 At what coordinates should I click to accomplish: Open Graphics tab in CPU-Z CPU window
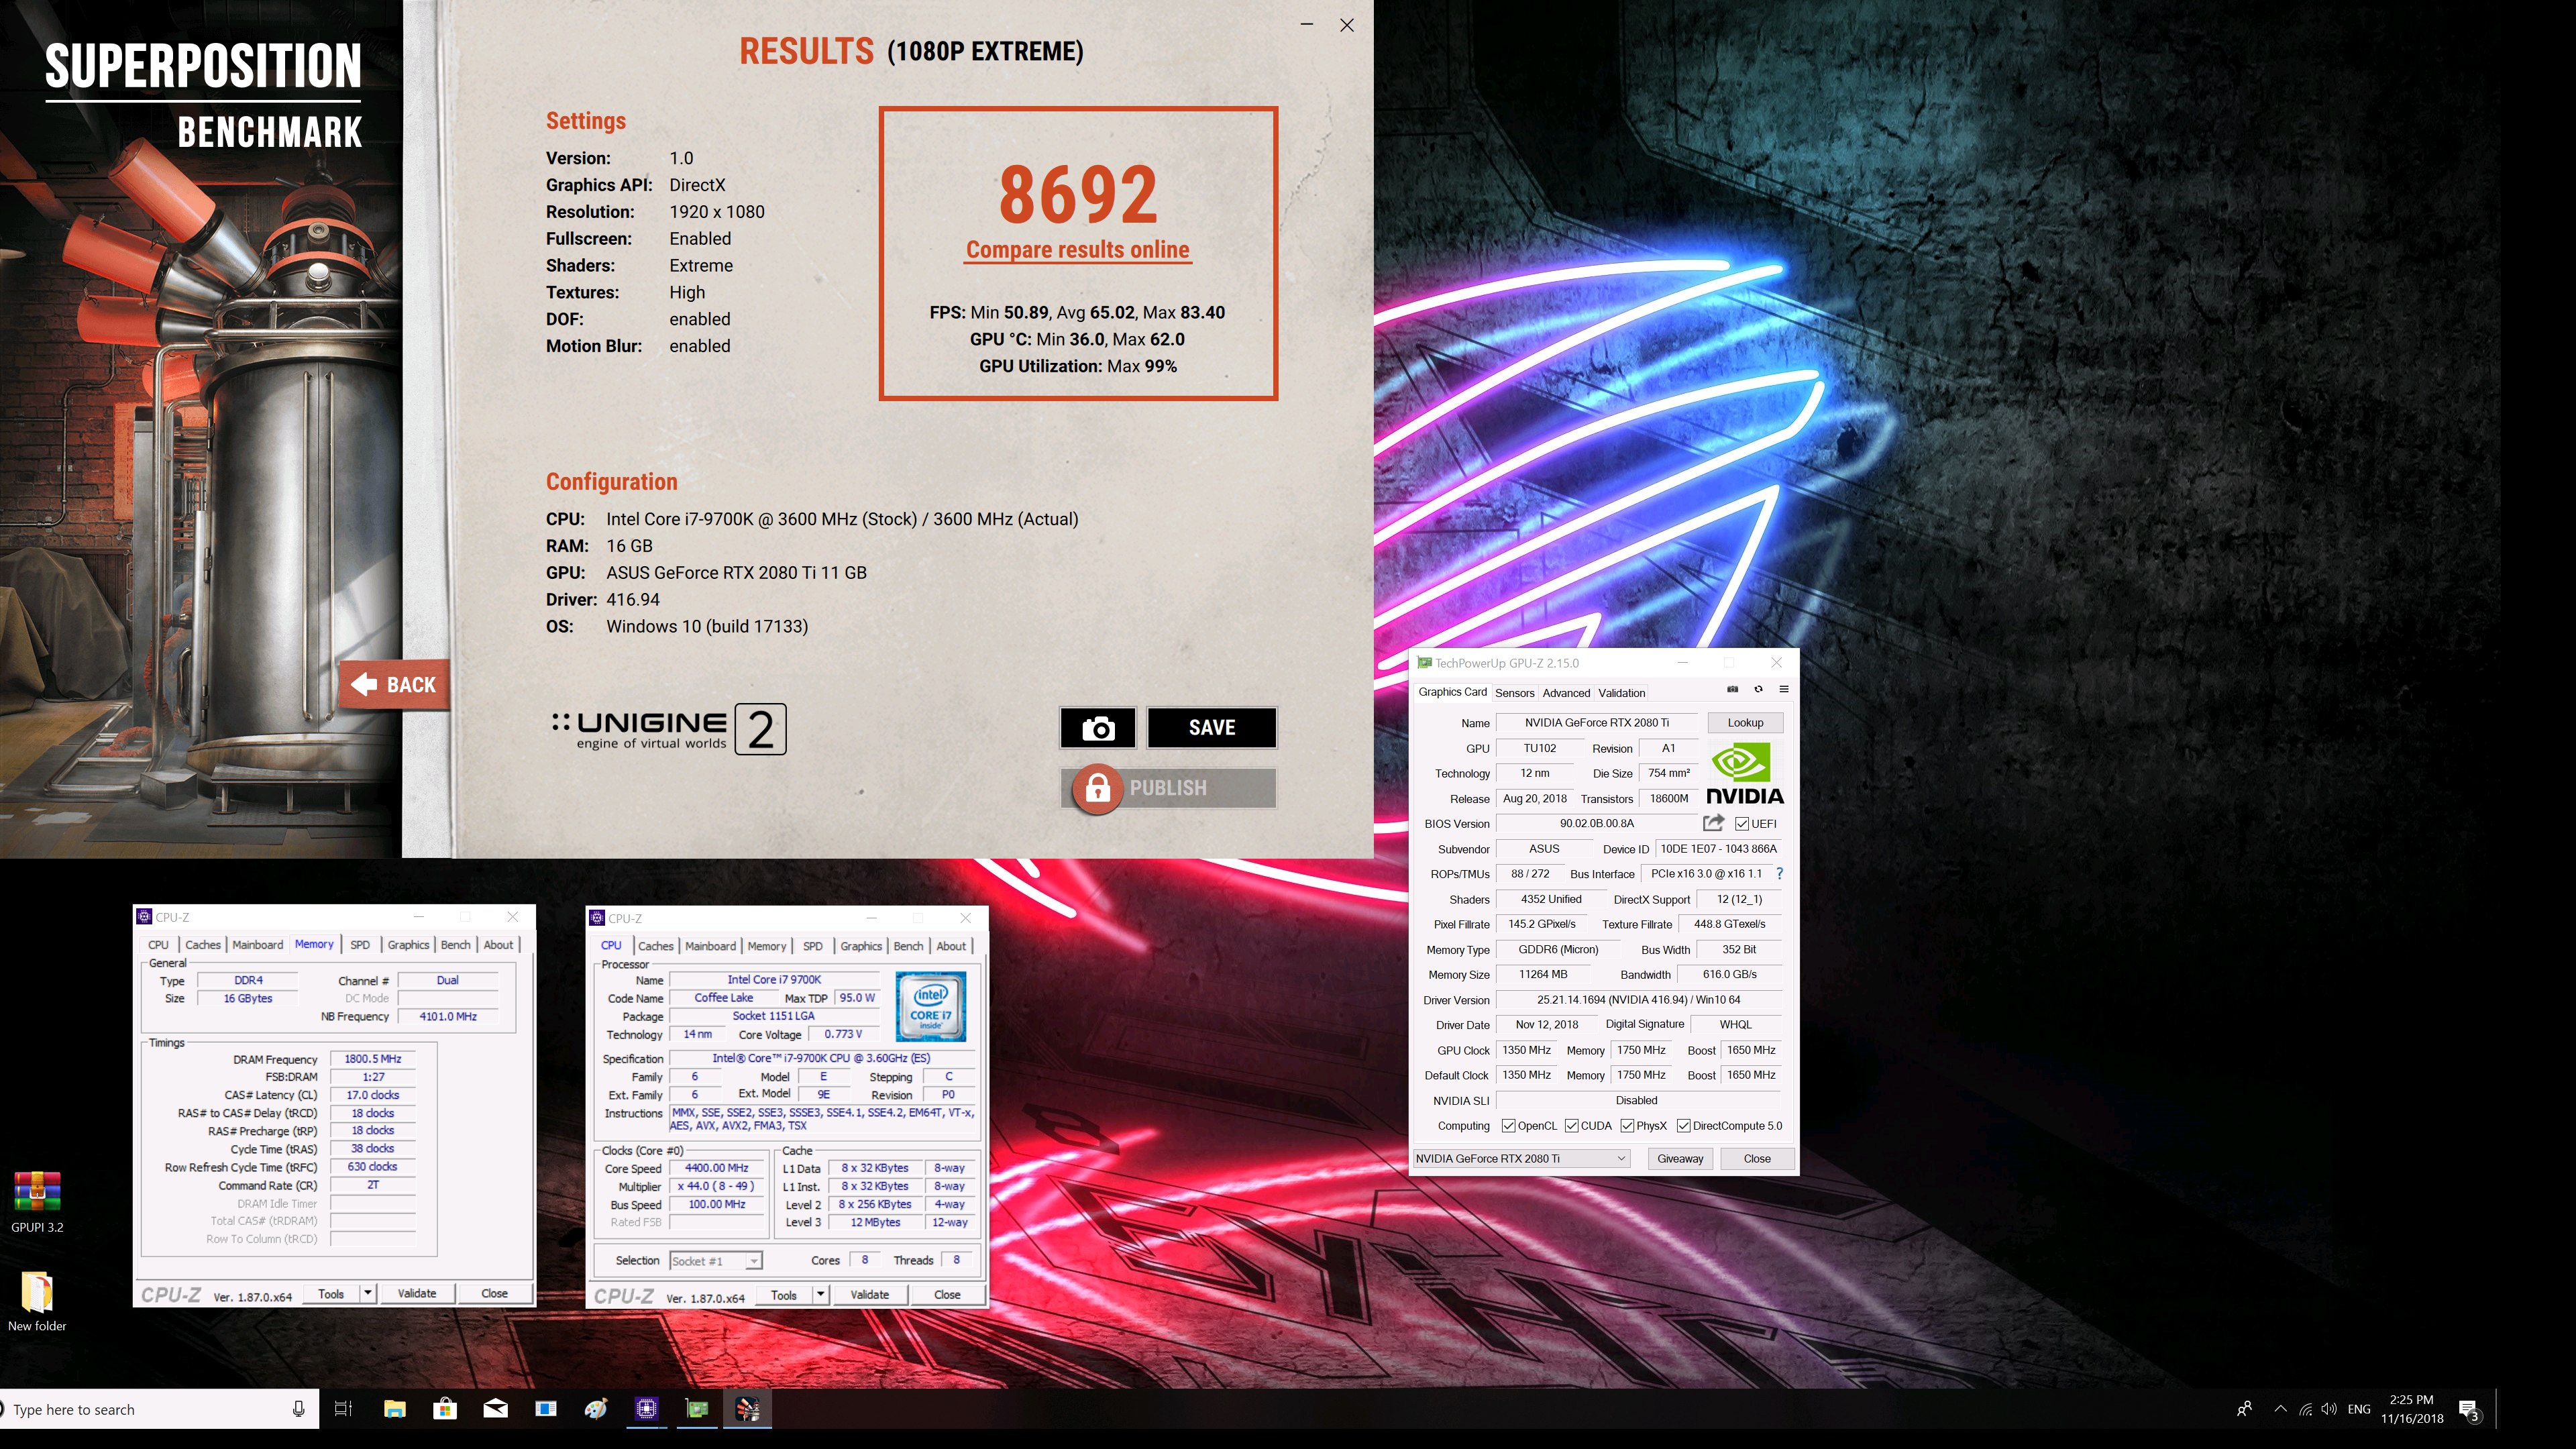(x=860, y=945)
